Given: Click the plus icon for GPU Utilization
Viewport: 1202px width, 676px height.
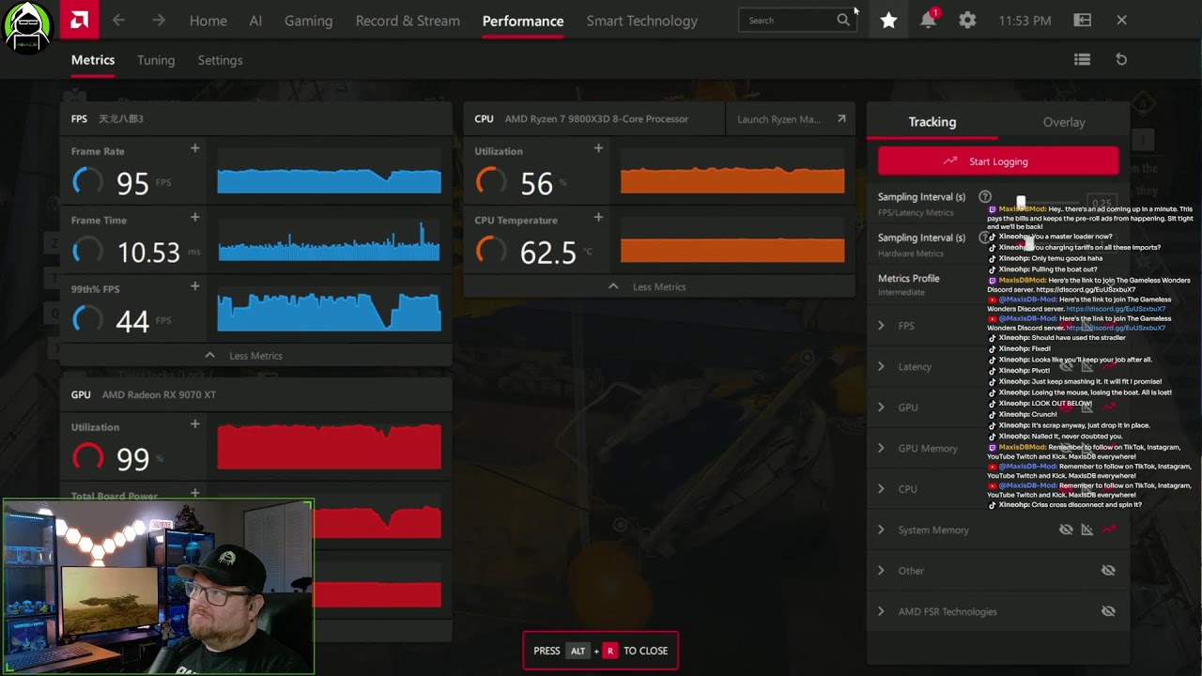Looking at the screenshot, I should pyautogui.click(x=195, y=424).
